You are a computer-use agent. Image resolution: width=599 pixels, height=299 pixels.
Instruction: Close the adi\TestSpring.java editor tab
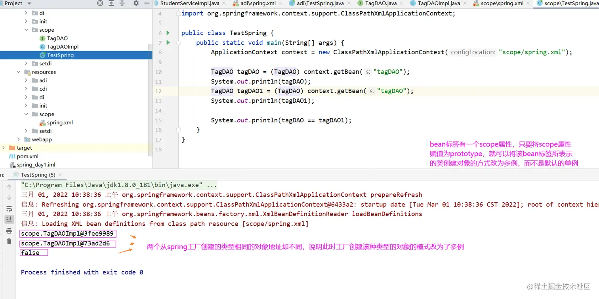(349, 3)
